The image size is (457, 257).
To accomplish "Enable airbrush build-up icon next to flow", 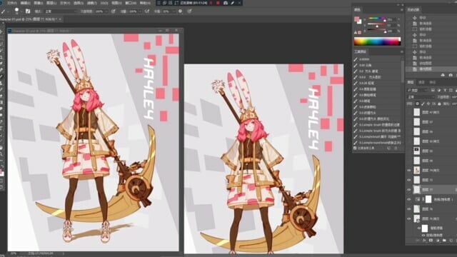I will pyautogui.click(x=147, y=11).
